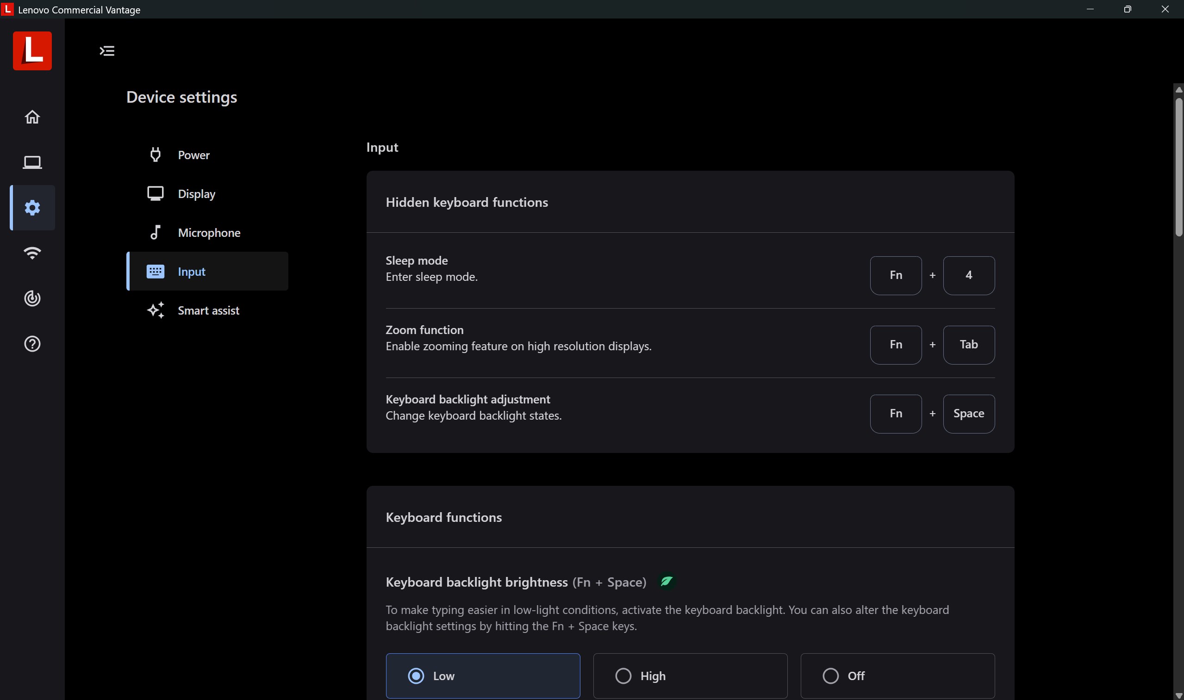
Task: Open the Power settings tab
Action: 193,155
